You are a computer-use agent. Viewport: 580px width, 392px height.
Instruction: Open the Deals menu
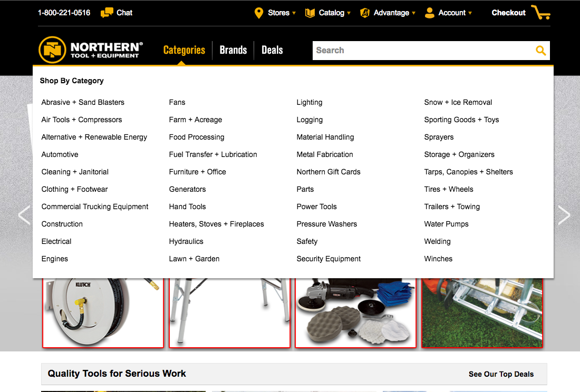(272, 50)
